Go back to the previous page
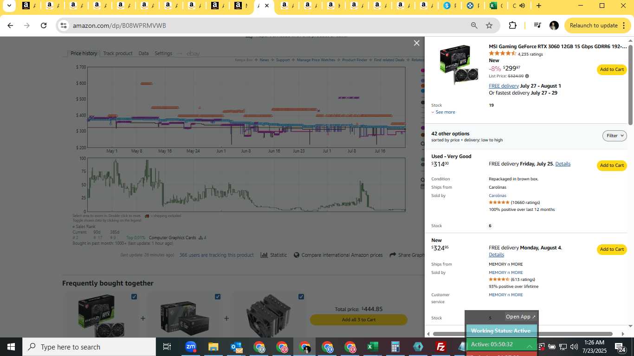The height and width of the screenshot is (356, 634). 10,25
